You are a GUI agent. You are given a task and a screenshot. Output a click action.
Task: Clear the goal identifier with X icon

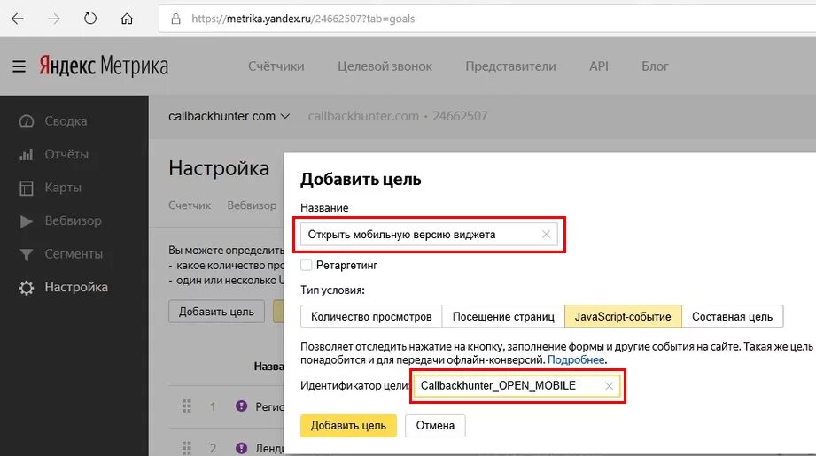tap(609, 386)
